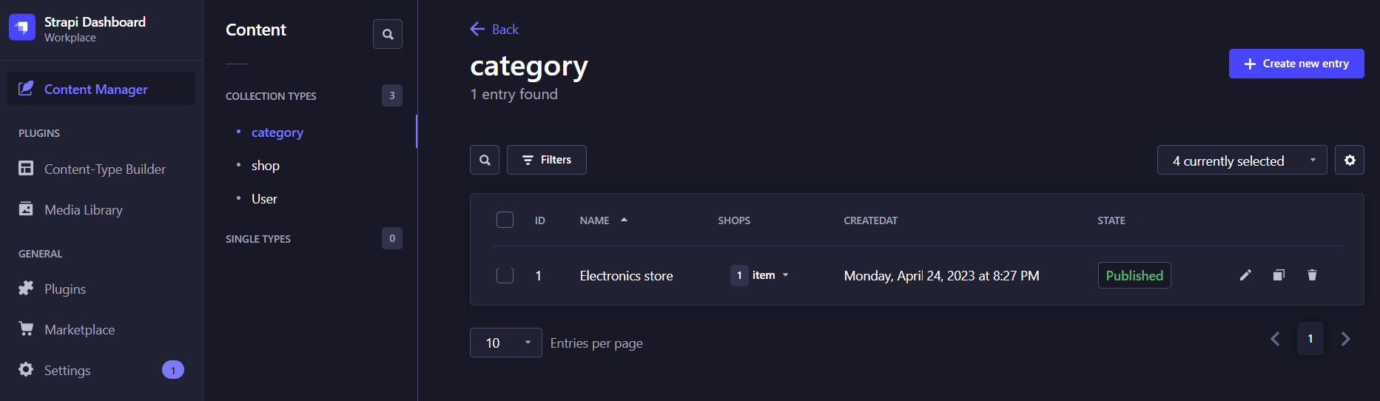Image resolution: width=1380 pixels, height=401 pixels.
Task: Go to the Marketplace
Action: (79, 330)
